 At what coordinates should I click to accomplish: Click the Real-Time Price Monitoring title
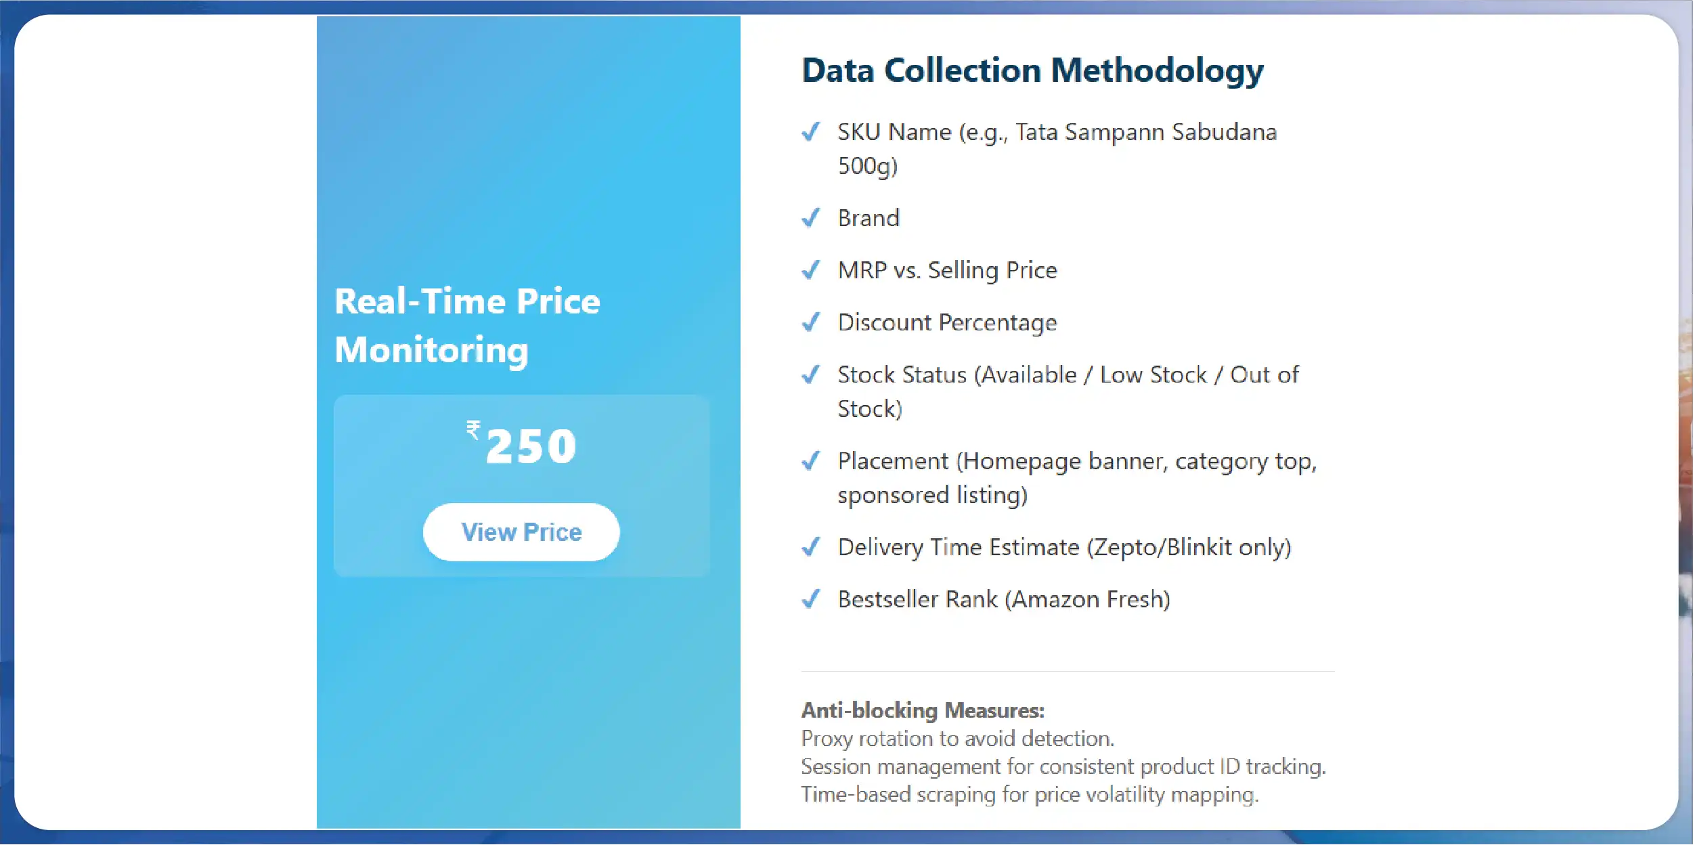(x=467, y=325)
